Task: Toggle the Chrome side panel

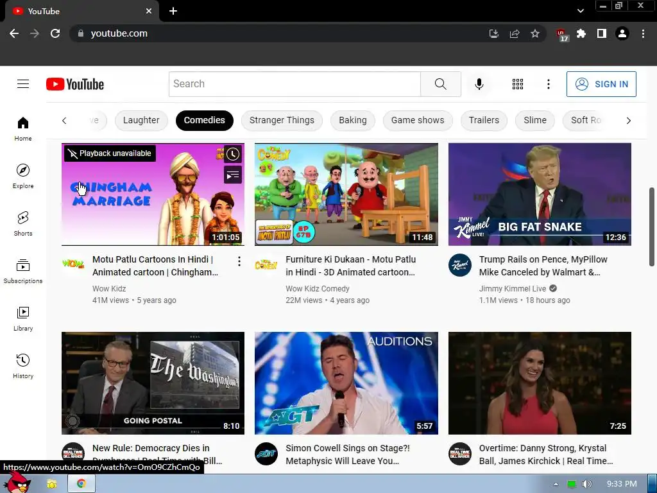Action: pyautogui.click(x=602, y=33)
